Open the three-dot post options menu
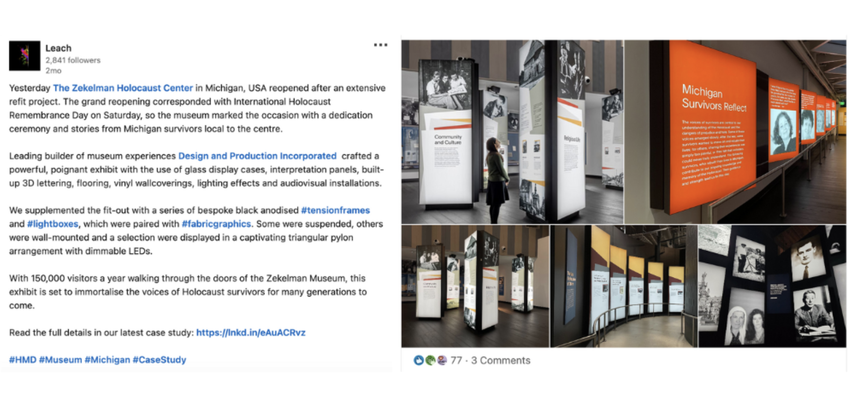854x399 pixels. click(x=380, y=45)
